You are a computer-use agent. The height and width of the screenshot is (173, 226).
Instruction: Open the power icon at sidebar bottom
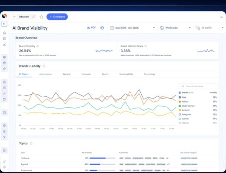pyautogui.click(x=4, y=167)
